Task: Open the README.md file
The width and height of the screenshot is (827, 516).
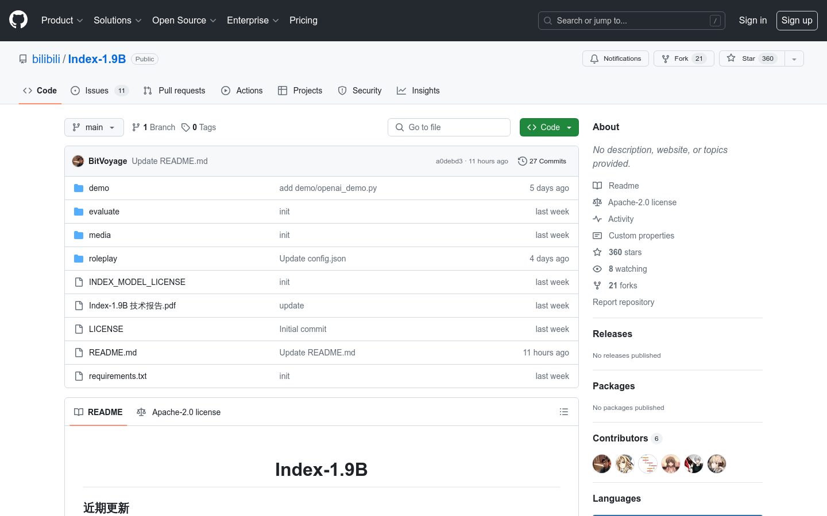Action: [113, 353]
